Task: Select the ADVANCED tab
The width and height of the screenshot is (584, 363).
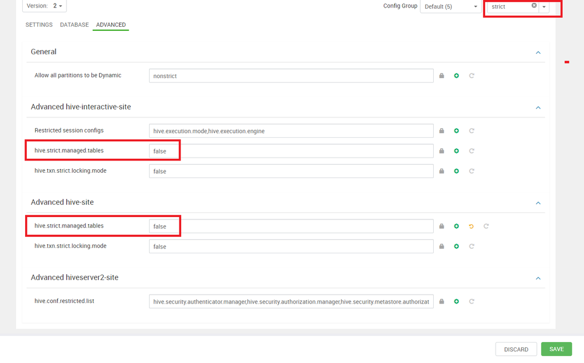Action: click(x=111, y=25)
